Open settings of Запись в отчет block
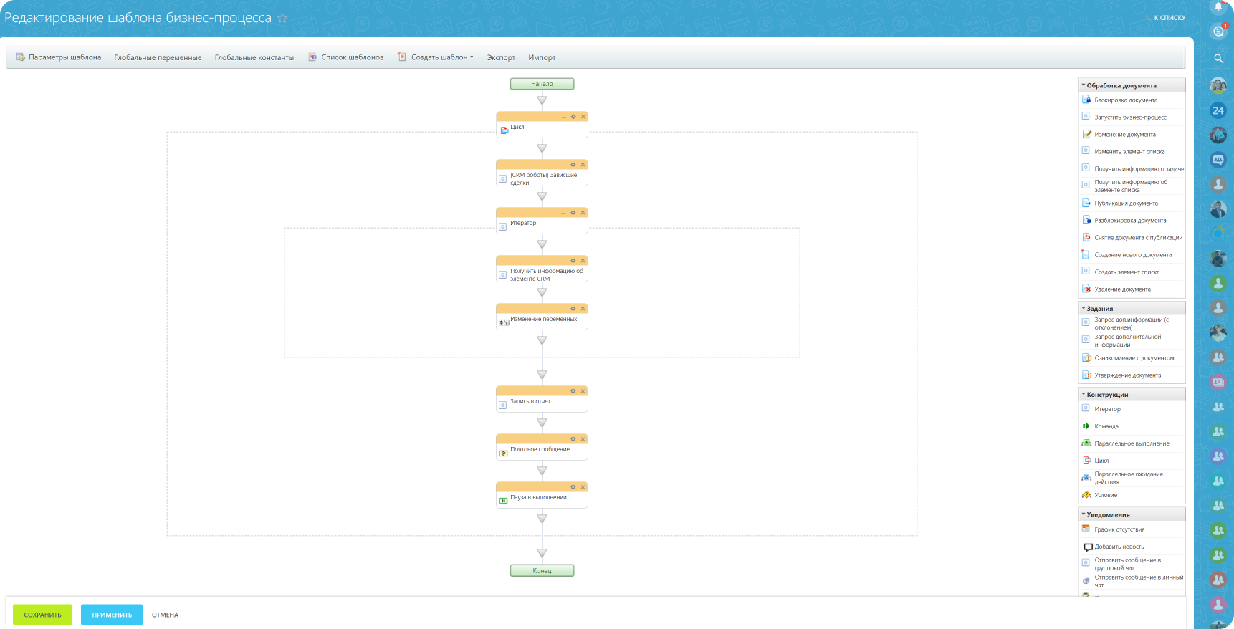This screenshot has width=1234, height=629. click(x=573, y=391)
